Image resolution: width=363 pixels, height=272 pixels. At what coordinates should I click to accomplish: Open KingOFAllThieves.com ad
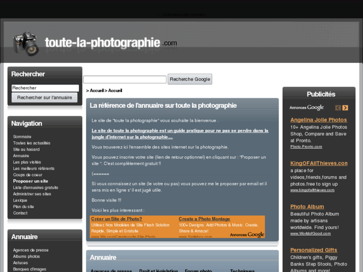pos(319,163)
